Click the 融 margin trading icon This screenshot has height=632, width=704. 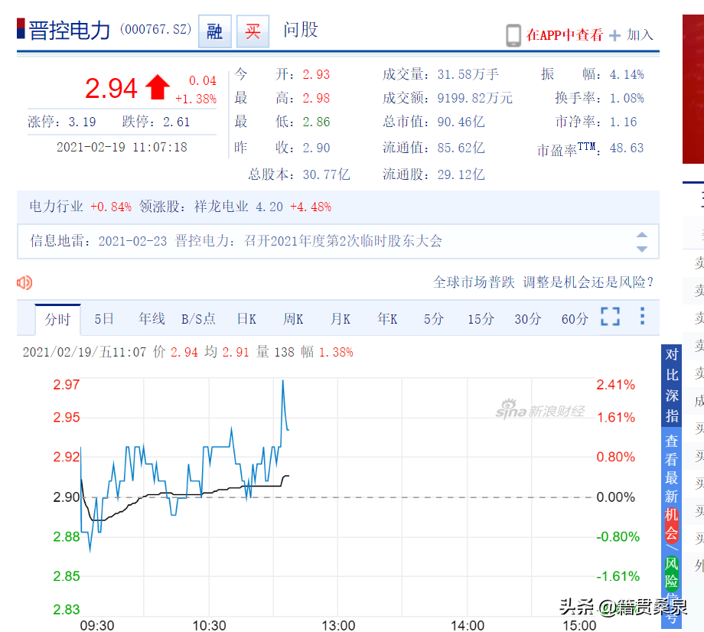(214, 31)
